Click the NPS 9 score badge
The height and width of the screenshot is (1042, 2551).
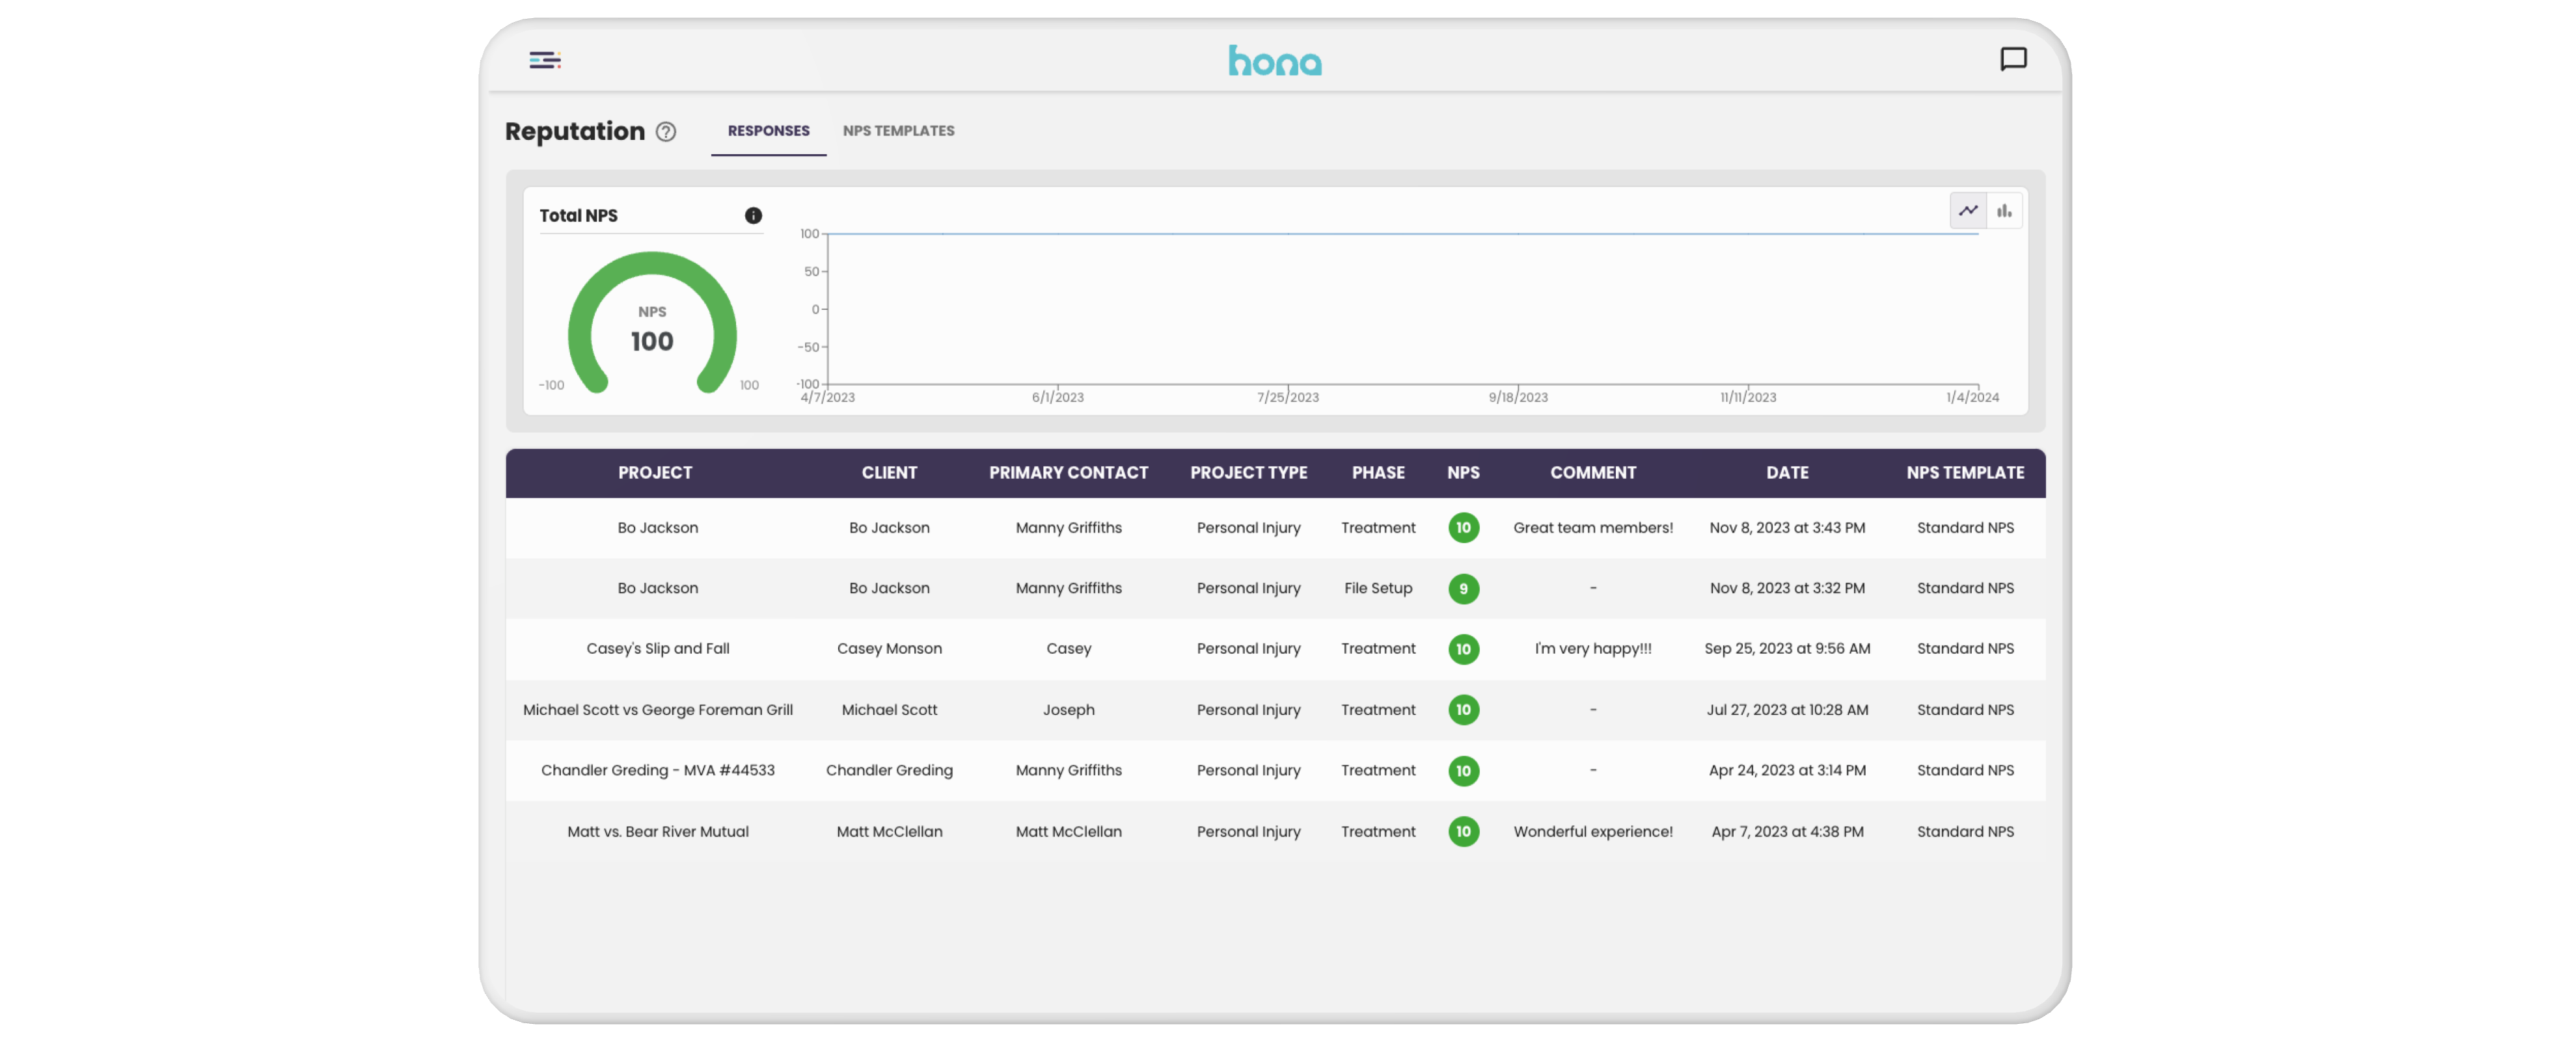[1463, 589]
